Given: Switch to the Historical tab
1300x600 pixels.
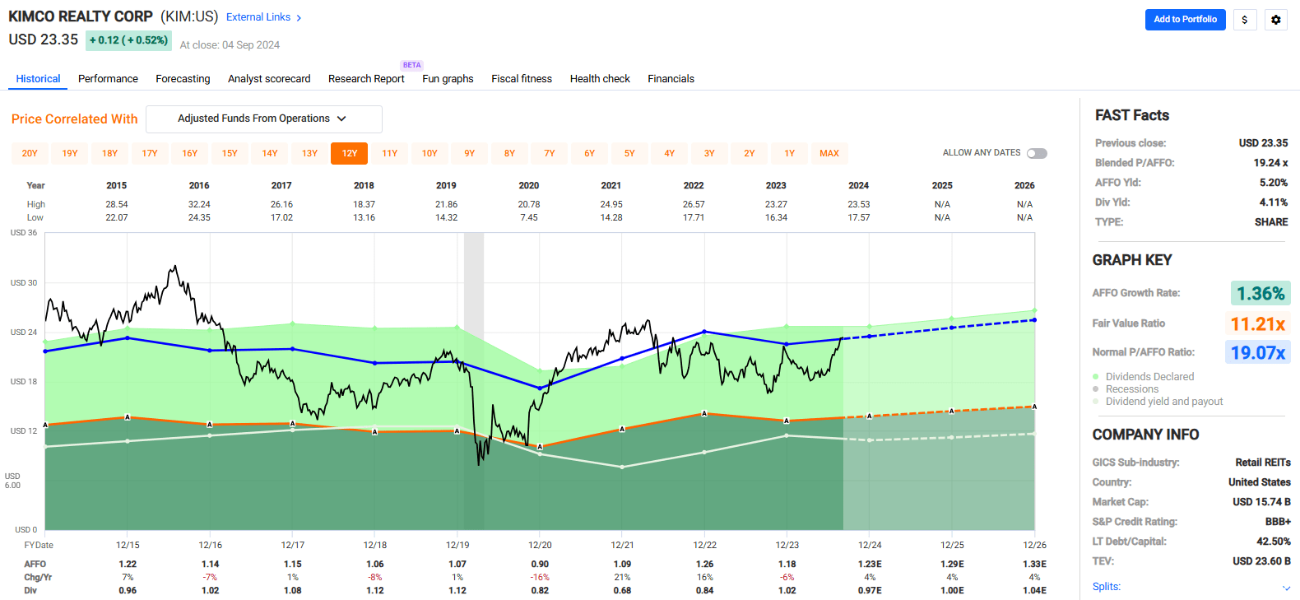Looking at the screenshot, I should tap(39, 79).
